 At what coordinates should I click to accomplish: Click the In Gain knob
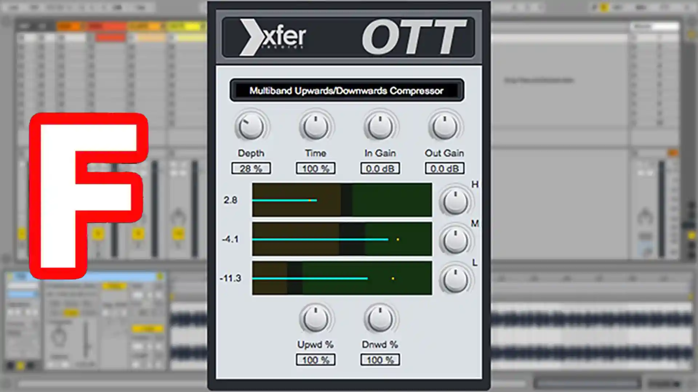pyautogui.click(x=380, y=127)
